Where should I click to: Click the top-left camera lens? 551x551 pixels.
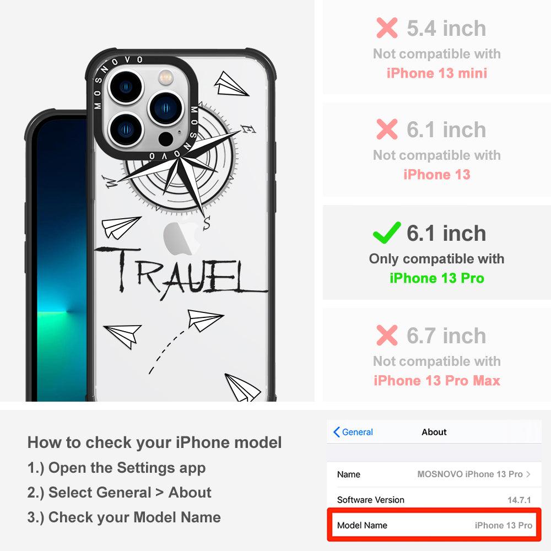click(x=126, y=87)
